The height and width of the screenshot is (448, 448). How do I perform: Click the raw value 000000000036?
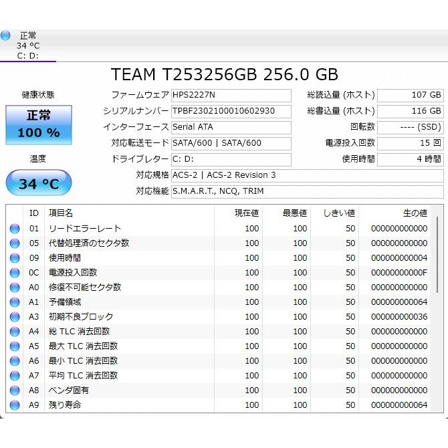tap(399, 317)
